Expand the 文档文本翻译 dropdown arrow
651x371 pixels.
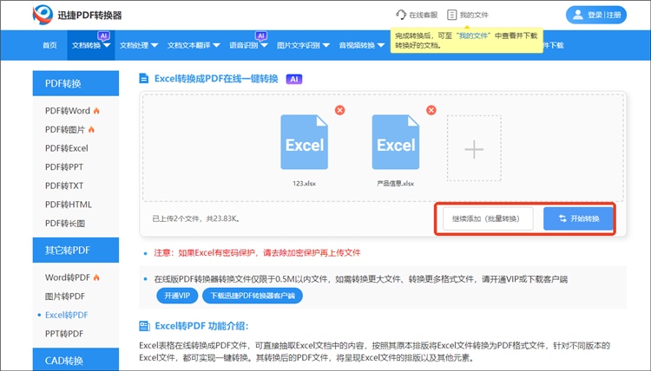click(216, 46)
